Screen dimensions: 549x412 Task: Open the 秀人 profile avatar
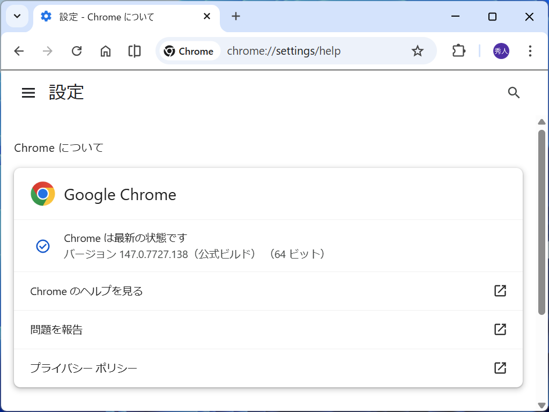[x=501, y=51]
